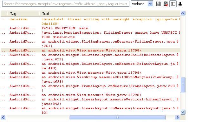The width and height of the screenshot is (209, 122).
Task: Select the FATAL EXCEPTION: main log row
Action: (x=90, y=28)
